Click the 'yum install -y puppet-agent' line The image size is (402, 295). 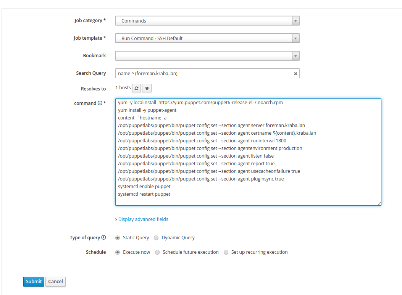(147, 110)
